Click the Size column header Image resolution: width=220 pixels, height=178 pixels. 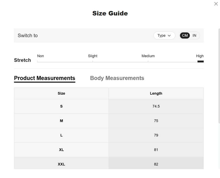(x=61, y=93)
